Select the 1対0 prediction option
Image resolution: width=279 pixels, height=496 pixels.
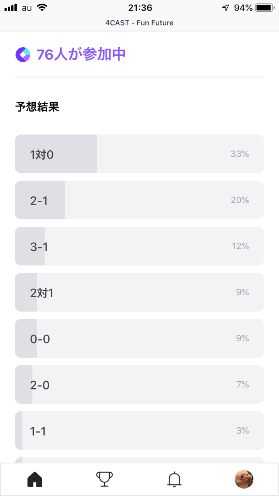pyautogui.click(x=139, y=154)
